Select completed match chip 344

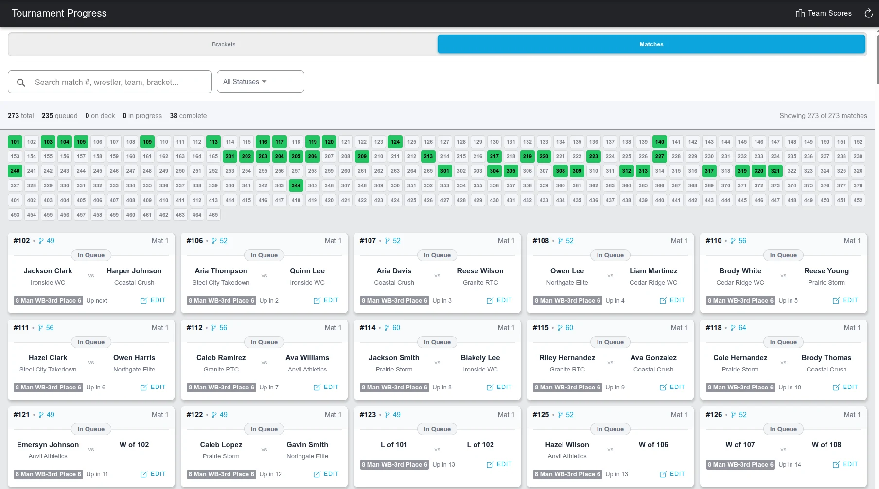click(296, 185)
